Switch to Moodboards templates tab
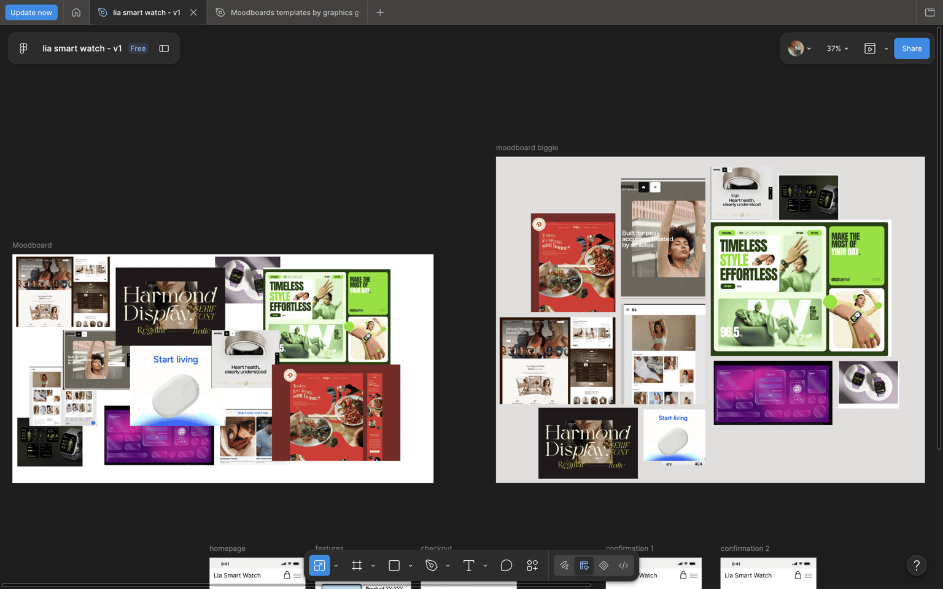This screenshot has height=589, width=943. click(x=287, y=12)
